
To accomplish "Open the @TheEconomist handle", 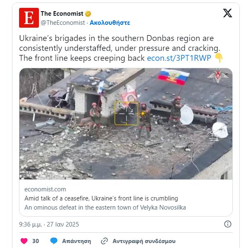I will click(63, 23).
